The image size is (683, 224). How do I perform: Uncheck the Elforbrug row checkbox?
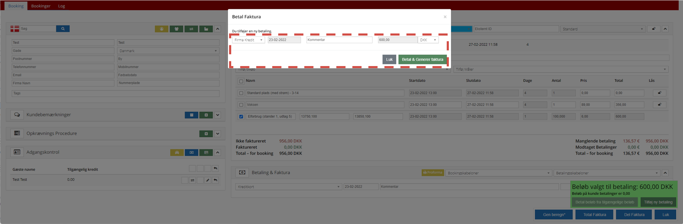241,116
